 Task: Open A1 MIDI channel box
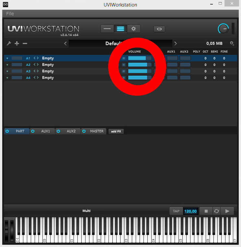coord(17,58)
